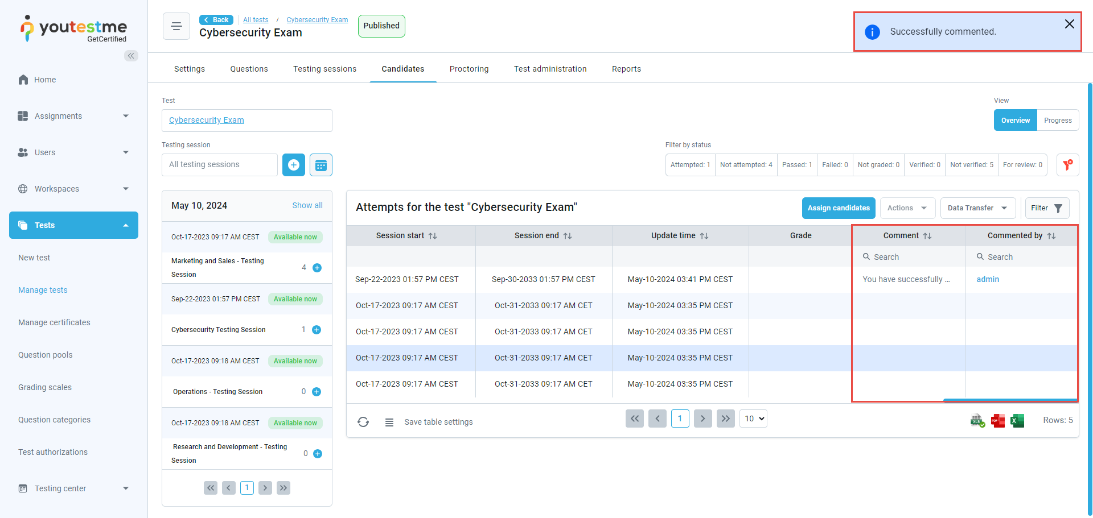Open Manage tests in sidebar
Screen dimensions: 1093x518
tap(43, 290)
